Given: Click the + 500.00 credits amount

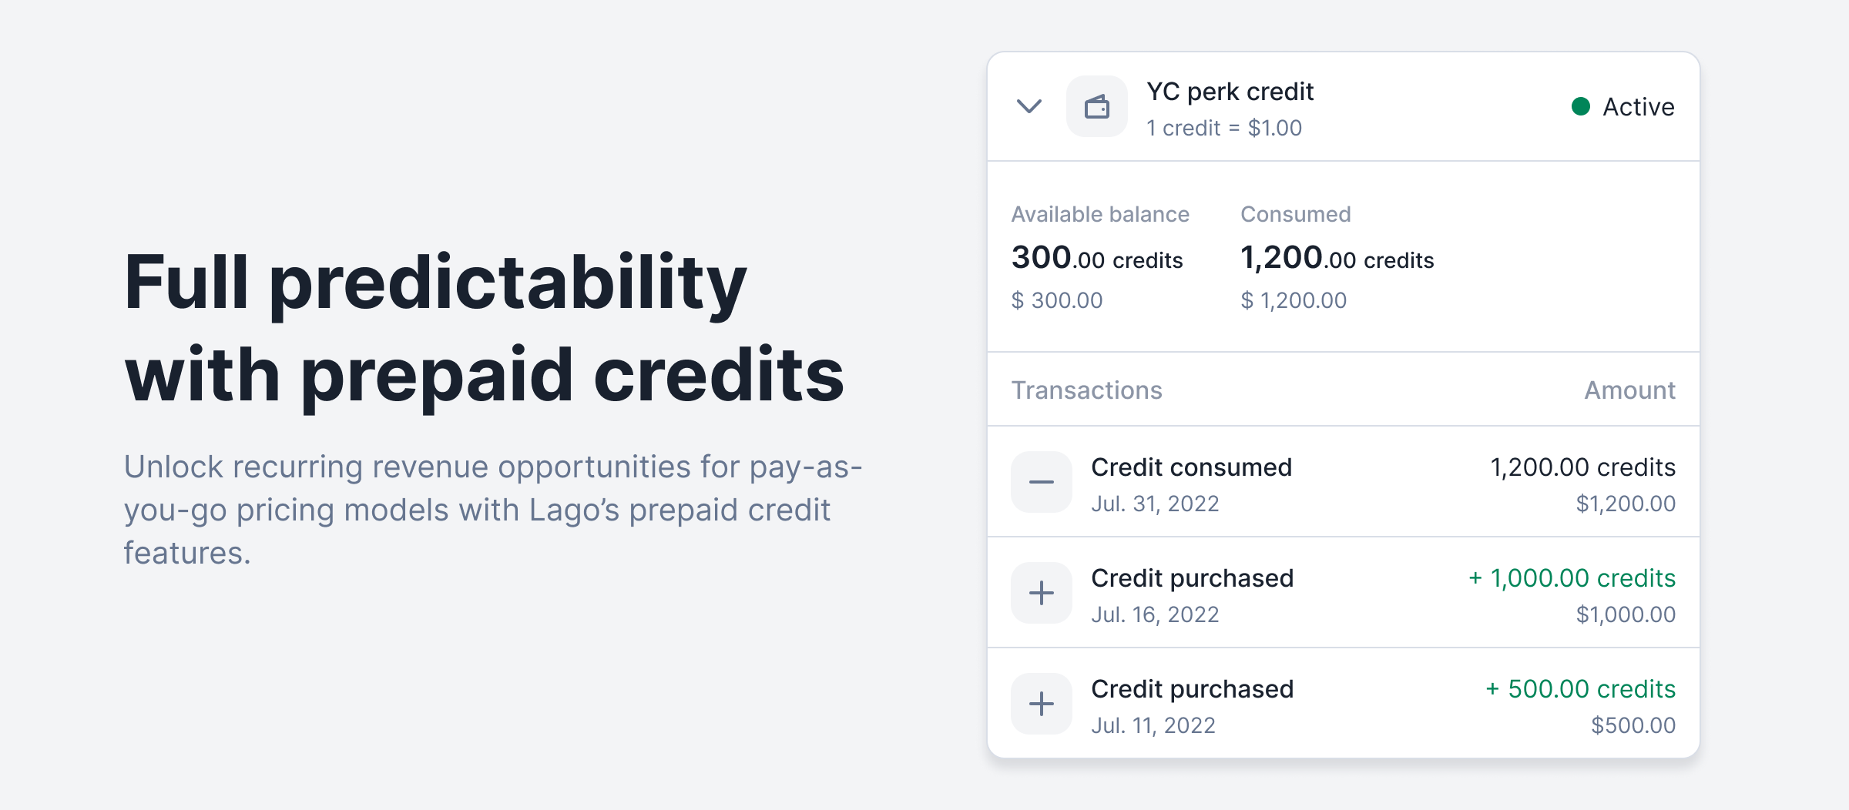Looking at the screenshot, I should (x=1580, y=689).
